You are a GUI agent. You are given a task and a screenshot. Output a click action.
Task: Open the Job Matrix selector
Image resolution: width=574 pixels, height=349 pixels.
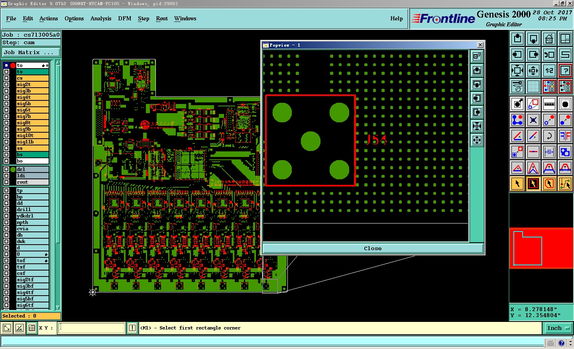(x=31, y=53)
